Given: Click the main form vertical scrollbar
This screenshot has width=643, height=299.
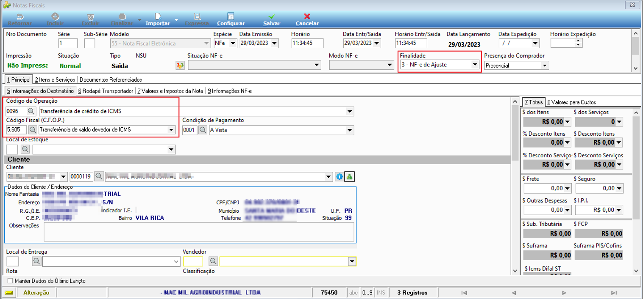Looking at the screenshot, I should click(515, 186).
